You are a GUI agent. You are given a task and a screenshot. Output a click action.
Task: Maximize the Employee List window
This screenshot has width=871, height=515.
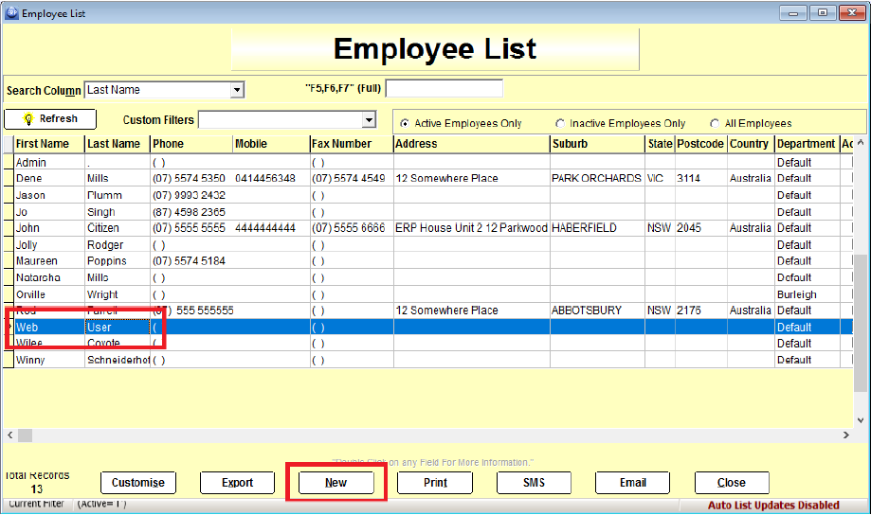pyautogui.click(x=823, y=12)
